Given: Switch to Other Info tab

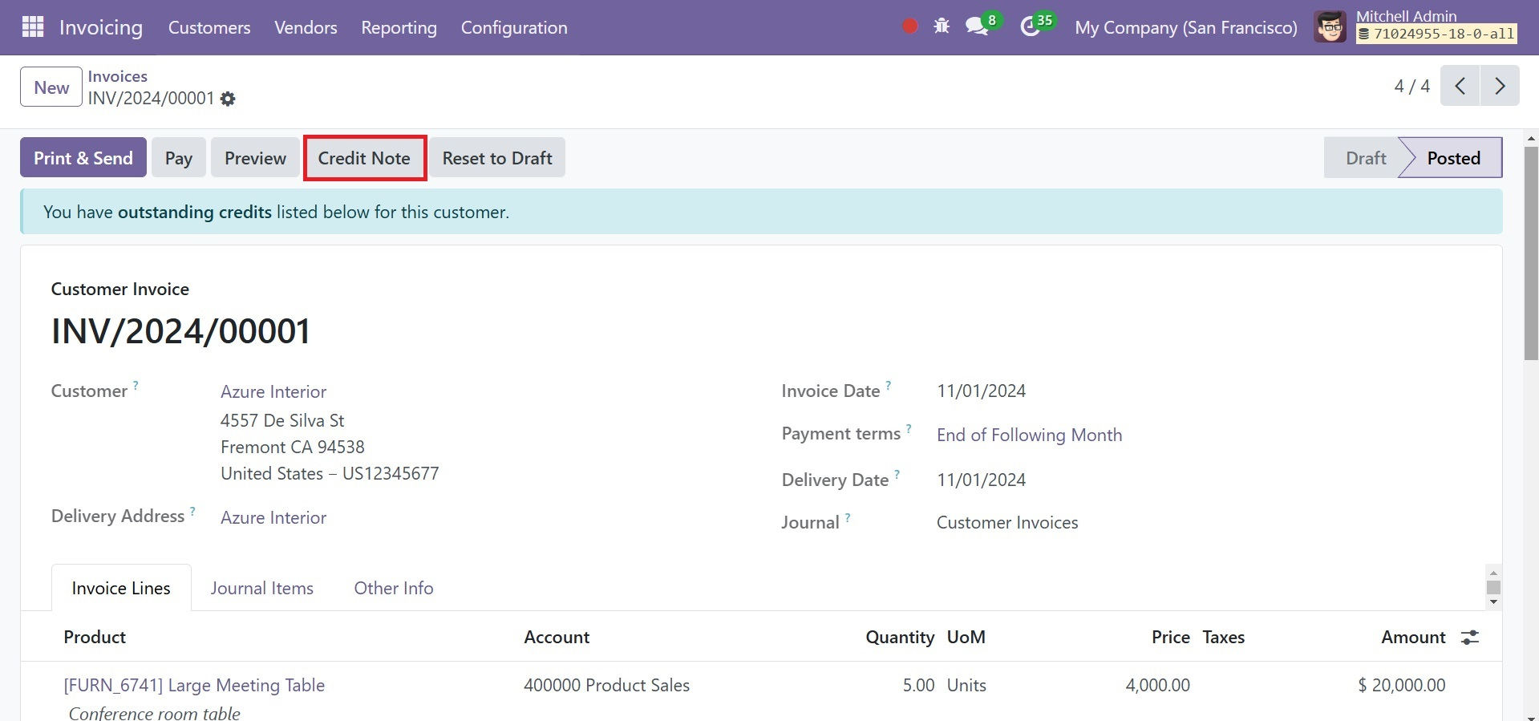Looking at the screenshot, I should click(394, 588).
